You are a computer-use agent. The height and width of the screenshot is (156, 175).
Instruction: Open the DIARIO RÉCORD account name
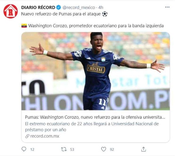38,8
